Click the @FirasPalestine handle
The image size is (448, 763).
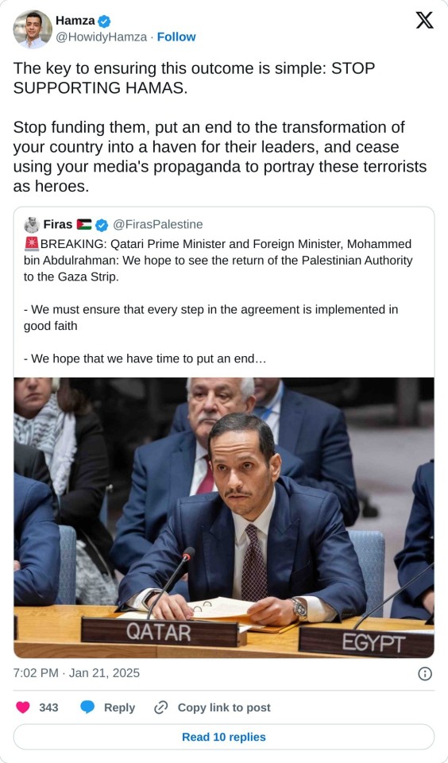[x=157, y=224]
